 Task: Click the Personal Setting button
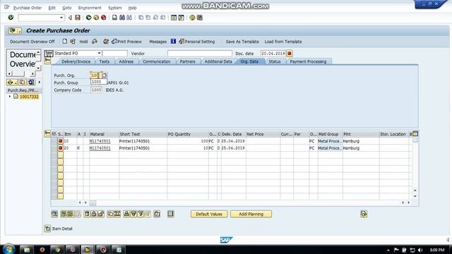click(x=197, y=42)
